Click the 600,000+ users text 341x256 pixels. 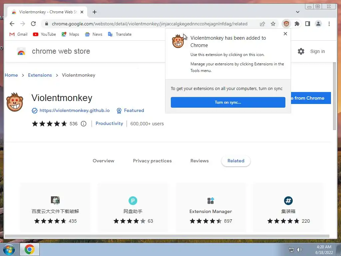click(x=147, y=124)
